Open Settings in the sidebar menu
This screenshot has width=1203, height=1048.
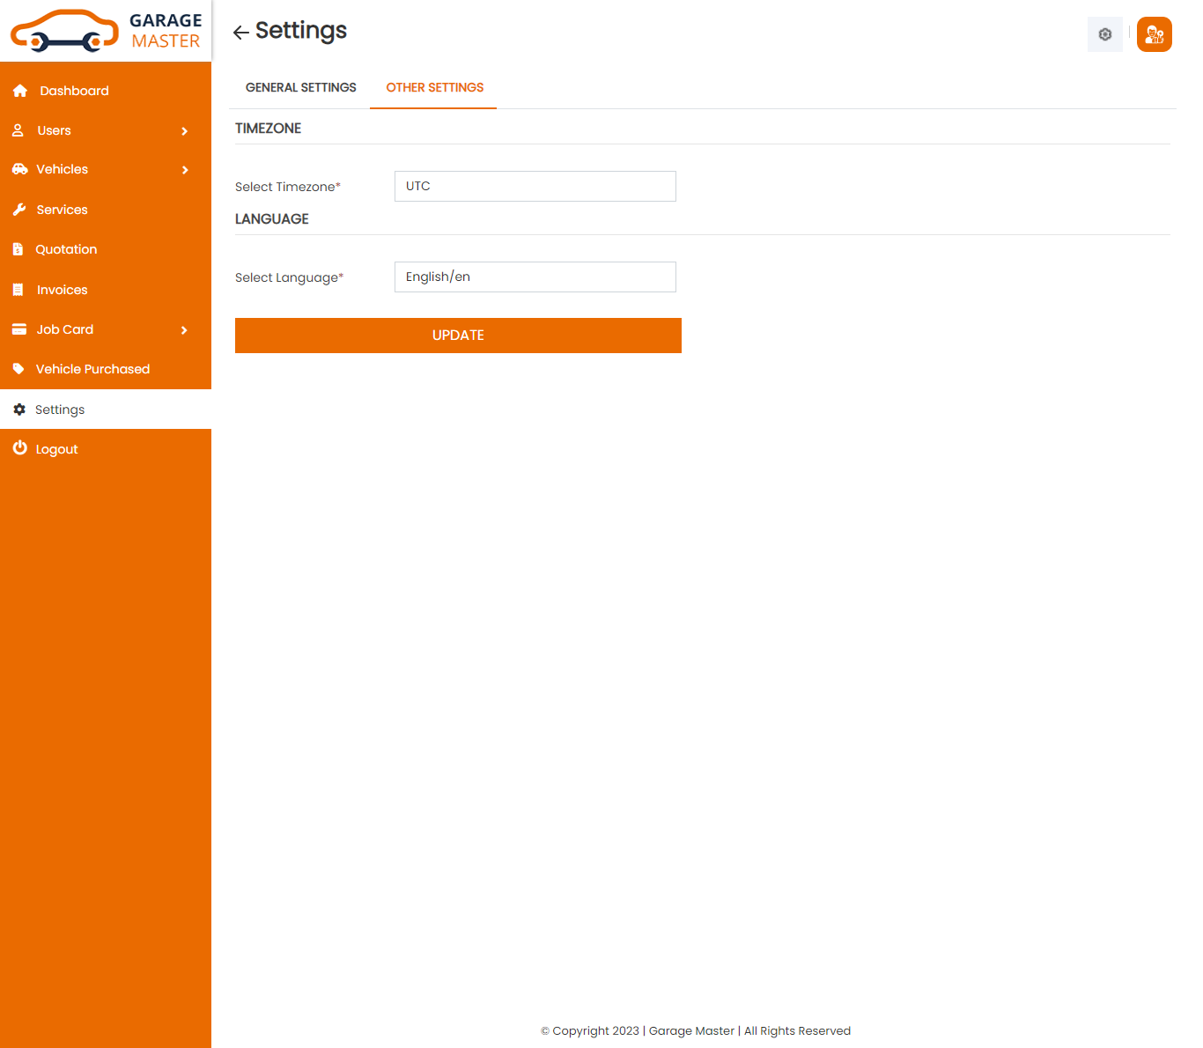coord(60,410)
